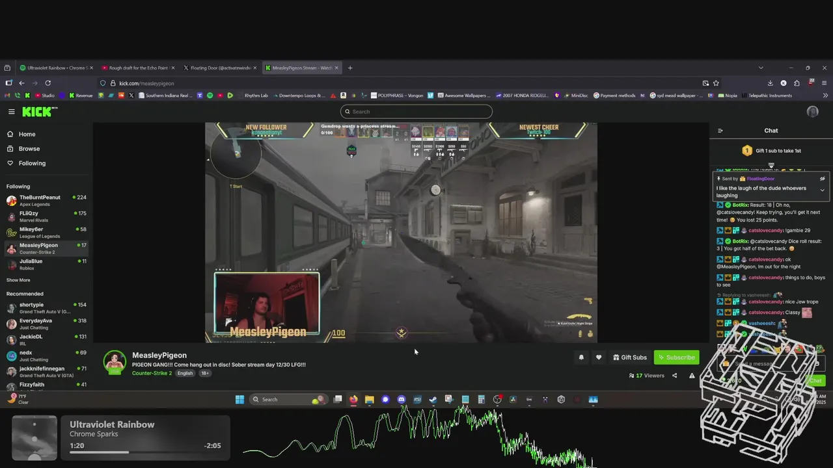Expand the gift leaderboard handle

click(x=771, y=166)
